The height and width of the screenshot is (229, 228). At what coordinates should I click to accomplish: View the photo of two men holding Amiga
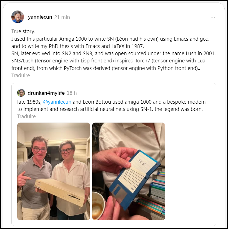click(x=54, y=171)
